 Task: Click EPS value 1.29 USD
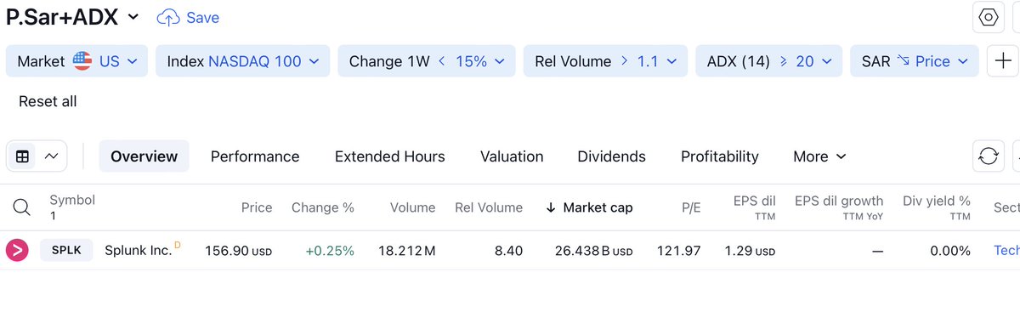[x=751, y=251]
